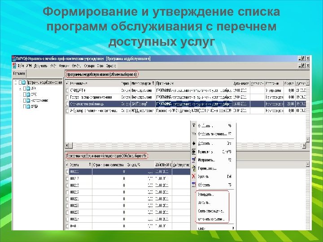Click the ОМС folder icon in tree
Screen dimensions: 323x242
[28, 94]
